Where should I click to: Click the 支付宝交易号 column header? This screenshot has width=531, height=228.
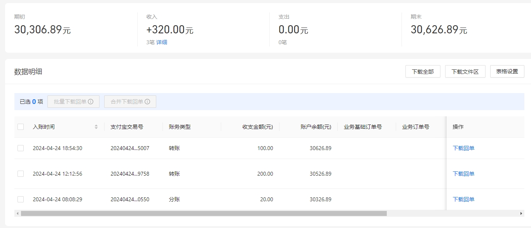[127, 127]
